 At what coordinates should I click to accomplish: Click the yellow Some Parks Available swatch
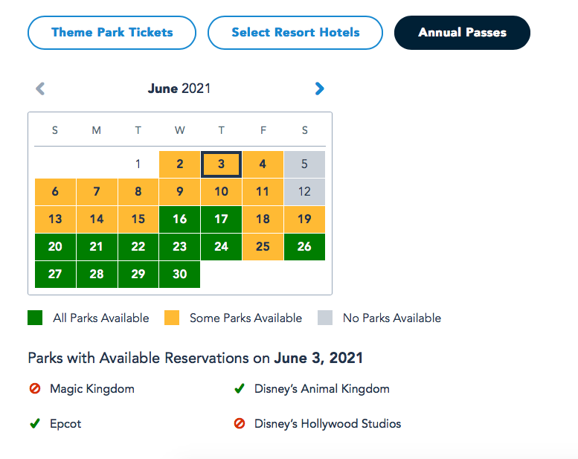[x=172, y=318]
